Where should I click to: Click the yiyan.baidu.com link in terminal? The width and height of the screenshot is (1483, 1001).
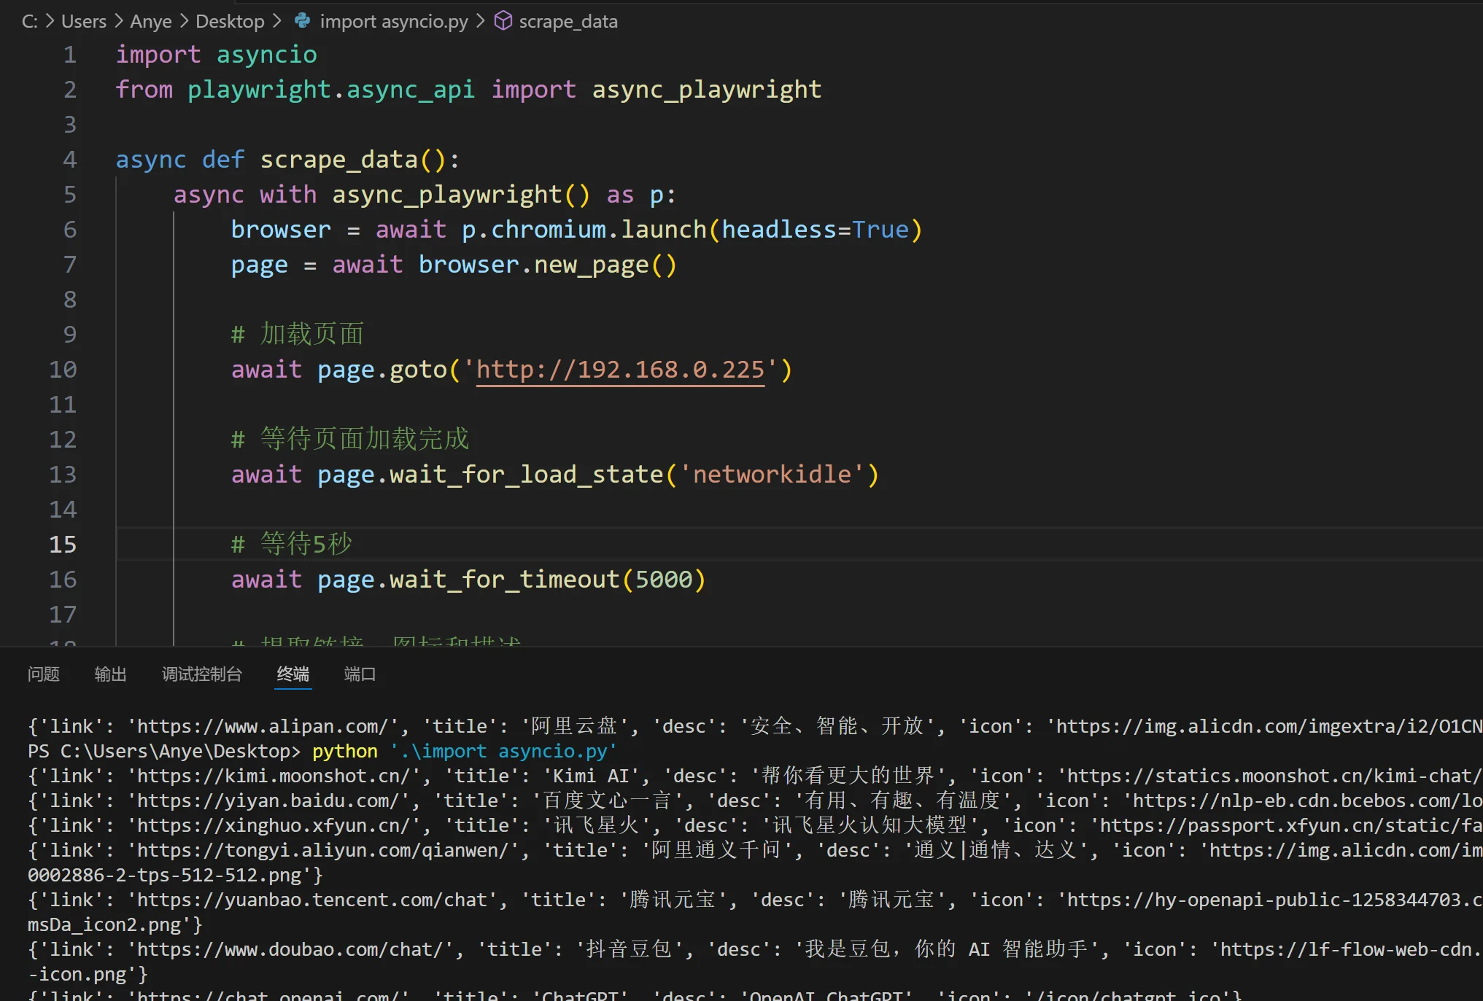pyautogui.click(x=268, y=801)
